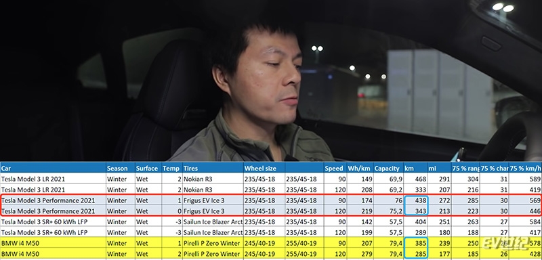Screen dimensions: 542x260
Task: Select the 438 km cell
Action: pyautogui.click(x=417, y=200)
